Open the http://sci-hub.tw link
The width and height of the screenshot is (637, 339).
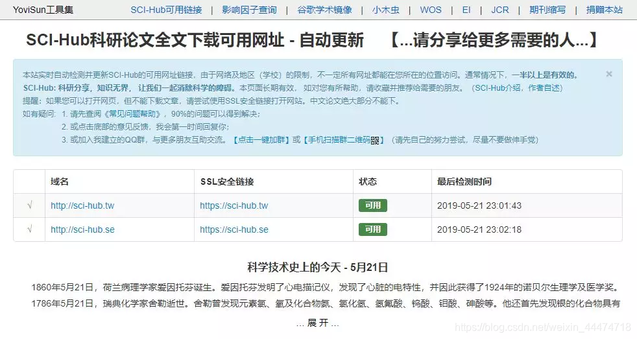click(82, 205)
